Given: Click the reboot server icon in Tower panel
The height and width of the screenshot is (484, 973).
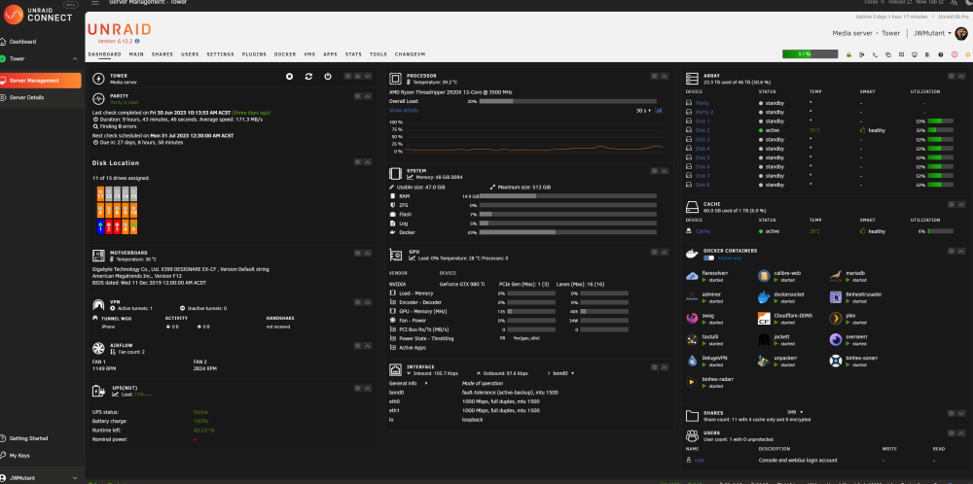Looking at the screenshot, I should (x=308, y=76).
